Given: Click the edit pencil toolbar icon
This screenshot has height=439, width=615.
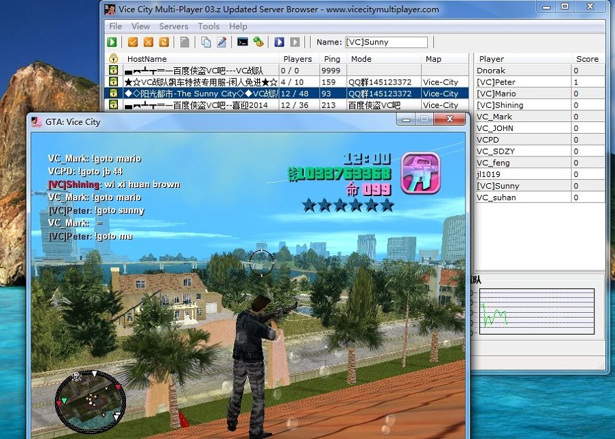Looking at the screenshot, I should tap(221, 42).
